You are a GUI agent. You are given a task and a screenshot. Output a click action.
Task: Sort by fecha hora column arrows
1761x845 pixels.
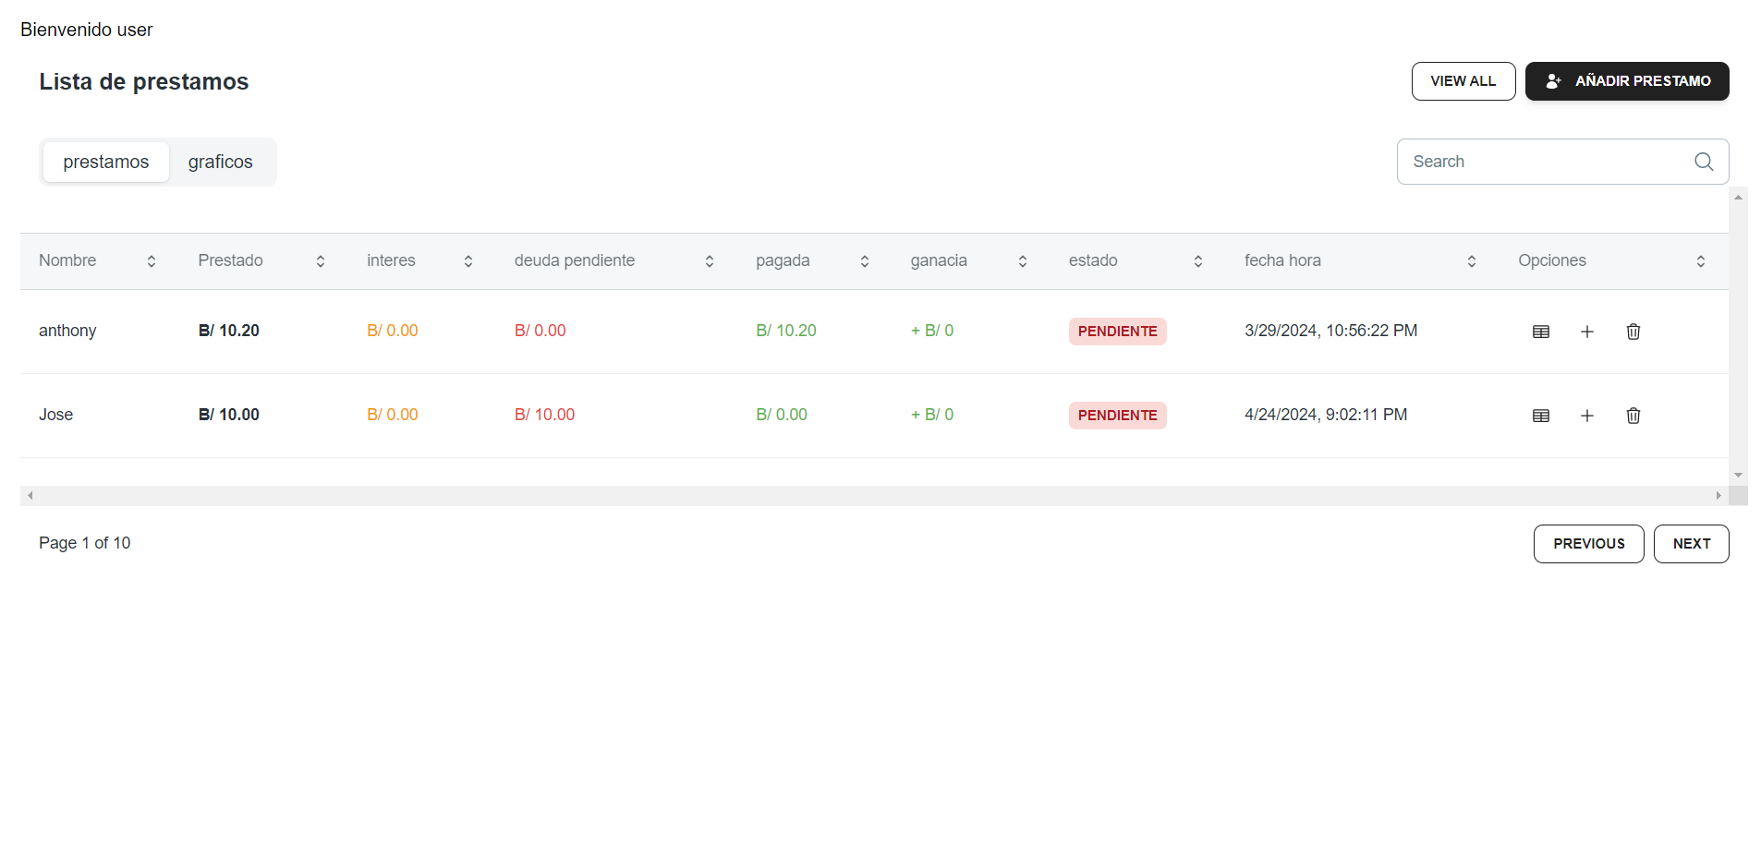click(x=1471, y=261)
